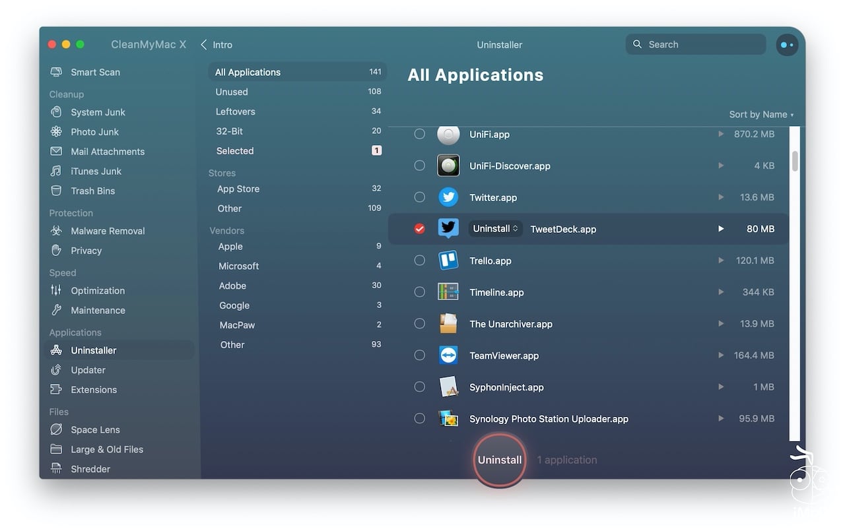Click the Shredder icon in sidebar

click(57, 469)
